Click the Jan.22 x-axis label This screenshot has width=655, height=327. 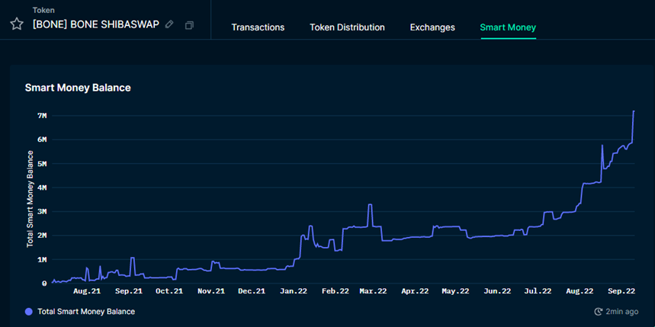click(x=294, y=290)
